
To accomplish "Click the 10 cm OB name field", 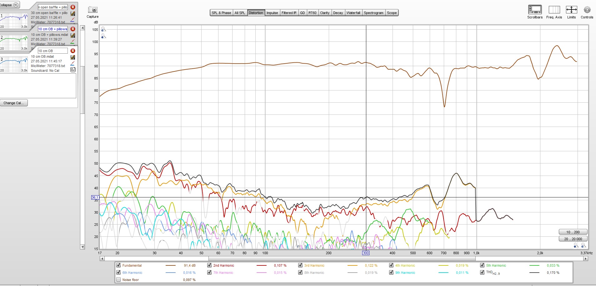I will point(53,51).
